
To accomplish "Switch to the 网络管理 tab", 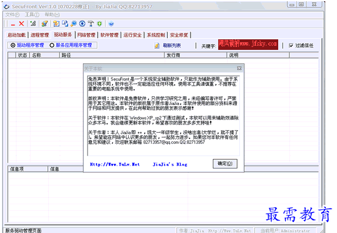I will 86,35.
